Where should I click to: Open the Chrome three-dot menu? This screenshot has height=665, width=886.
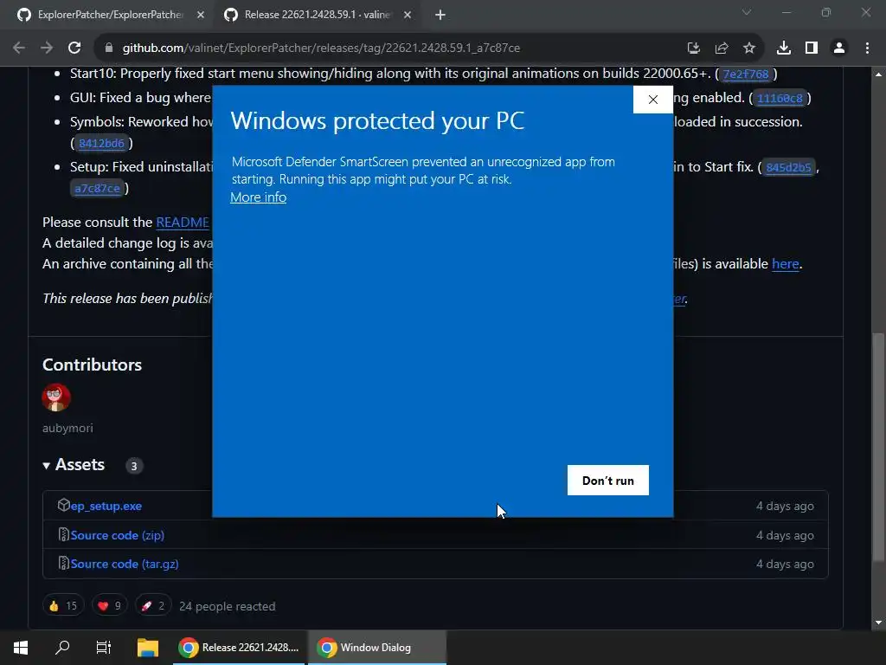click(867, 48)
